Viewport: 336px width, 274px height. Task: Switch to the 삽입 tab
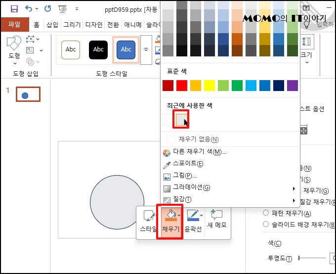52,25
